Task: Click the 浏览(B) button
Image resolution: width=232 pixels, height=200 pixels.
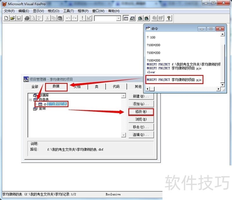Action: pyautogui.click(x=141, y=119)
